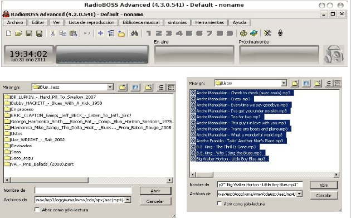Screen dimensions: 351x218
Task: Click file name field in Listos dialog
Action: (x=260, y=185)
